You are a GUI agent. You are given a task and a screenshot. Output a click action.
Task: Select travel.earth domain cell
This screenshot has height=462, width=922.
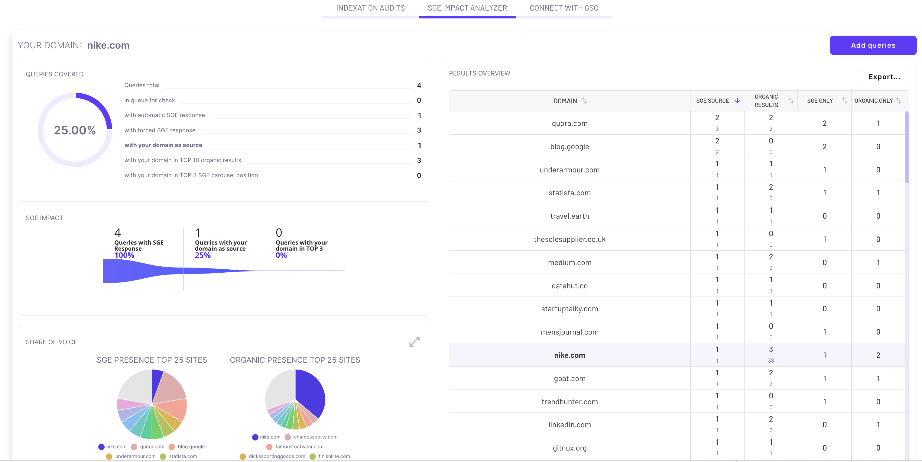570,216
